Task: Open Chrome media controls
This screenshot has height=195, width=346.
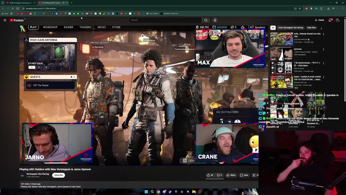Action: (333, 8)
